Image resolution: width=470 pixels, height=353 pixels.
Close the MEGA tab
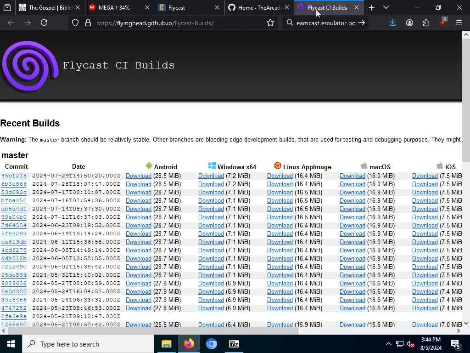[x=147, y=8]
